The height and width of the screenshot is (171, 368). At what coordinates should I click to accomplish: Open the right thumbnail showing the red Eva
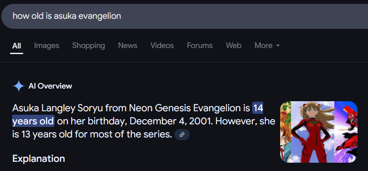[x=346, y=132]
